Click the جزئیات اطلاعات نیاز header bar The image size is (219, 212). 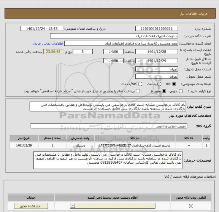point(110,14)
